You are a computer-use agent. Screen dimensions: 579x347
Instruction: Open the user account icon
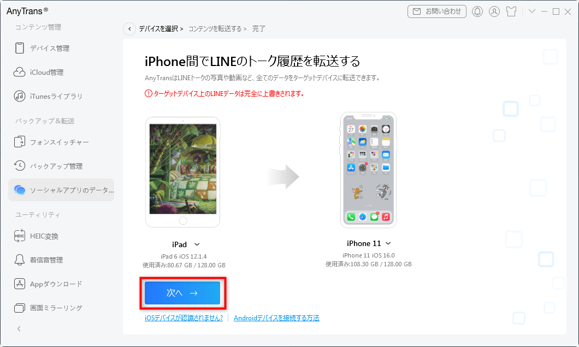point(494,11)
